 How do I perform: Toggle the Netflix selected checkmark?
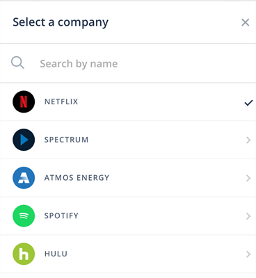[x=248, y=103]
